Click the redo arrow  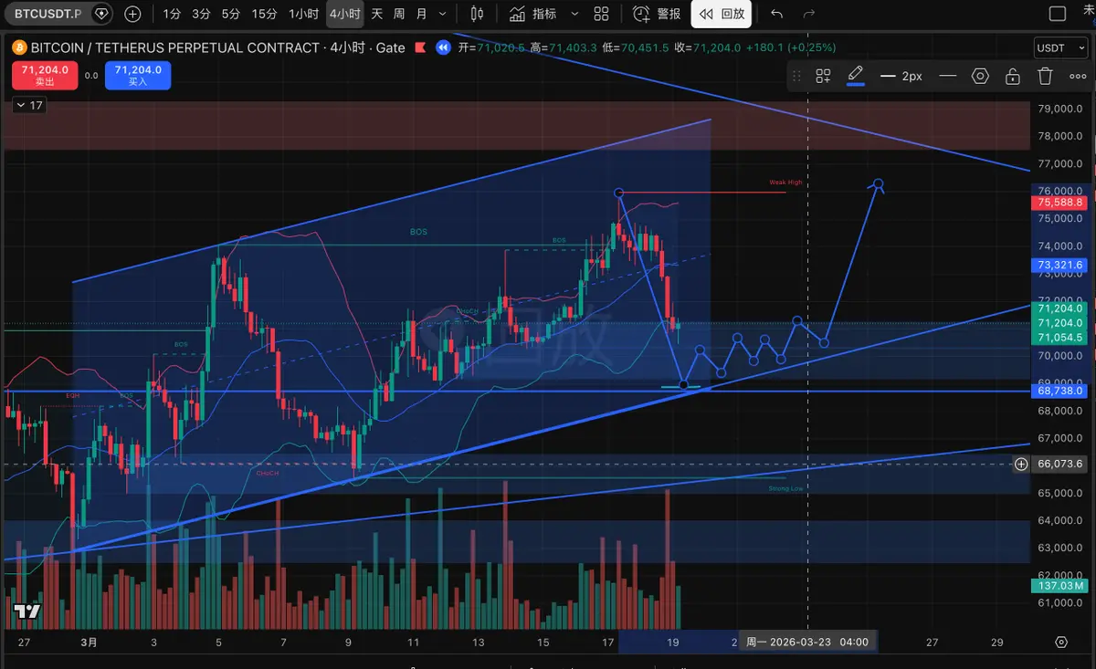tap(808, 14)
